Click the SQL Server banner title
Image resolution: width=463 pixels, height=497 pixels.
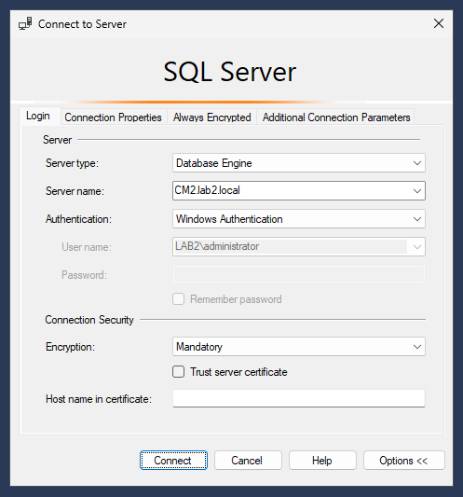229,72
